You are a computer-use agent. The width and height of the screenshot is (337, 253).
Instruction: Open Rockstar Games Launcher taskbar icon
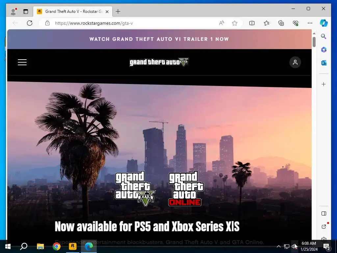73,246
